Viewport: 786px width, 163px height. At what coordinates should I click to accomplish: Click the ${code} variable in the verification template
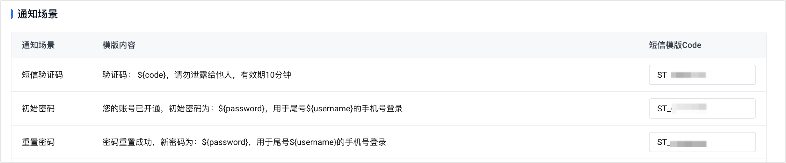pyautogui.click(x=152, y=75)
